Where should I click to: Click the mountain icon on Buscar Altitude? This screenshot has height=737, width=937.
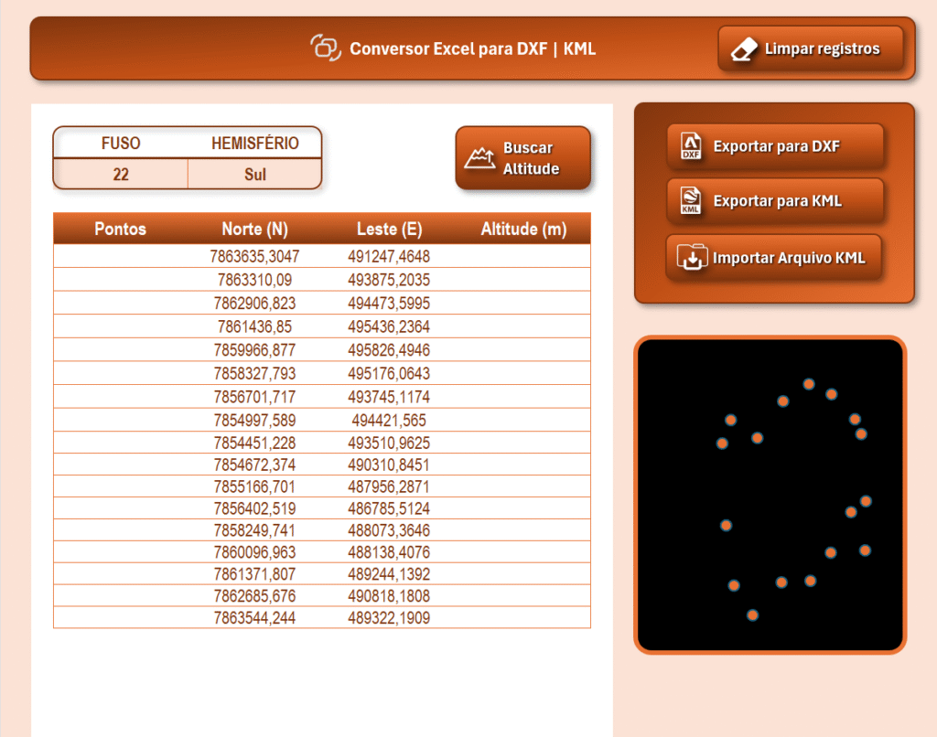tap(480, 158)
